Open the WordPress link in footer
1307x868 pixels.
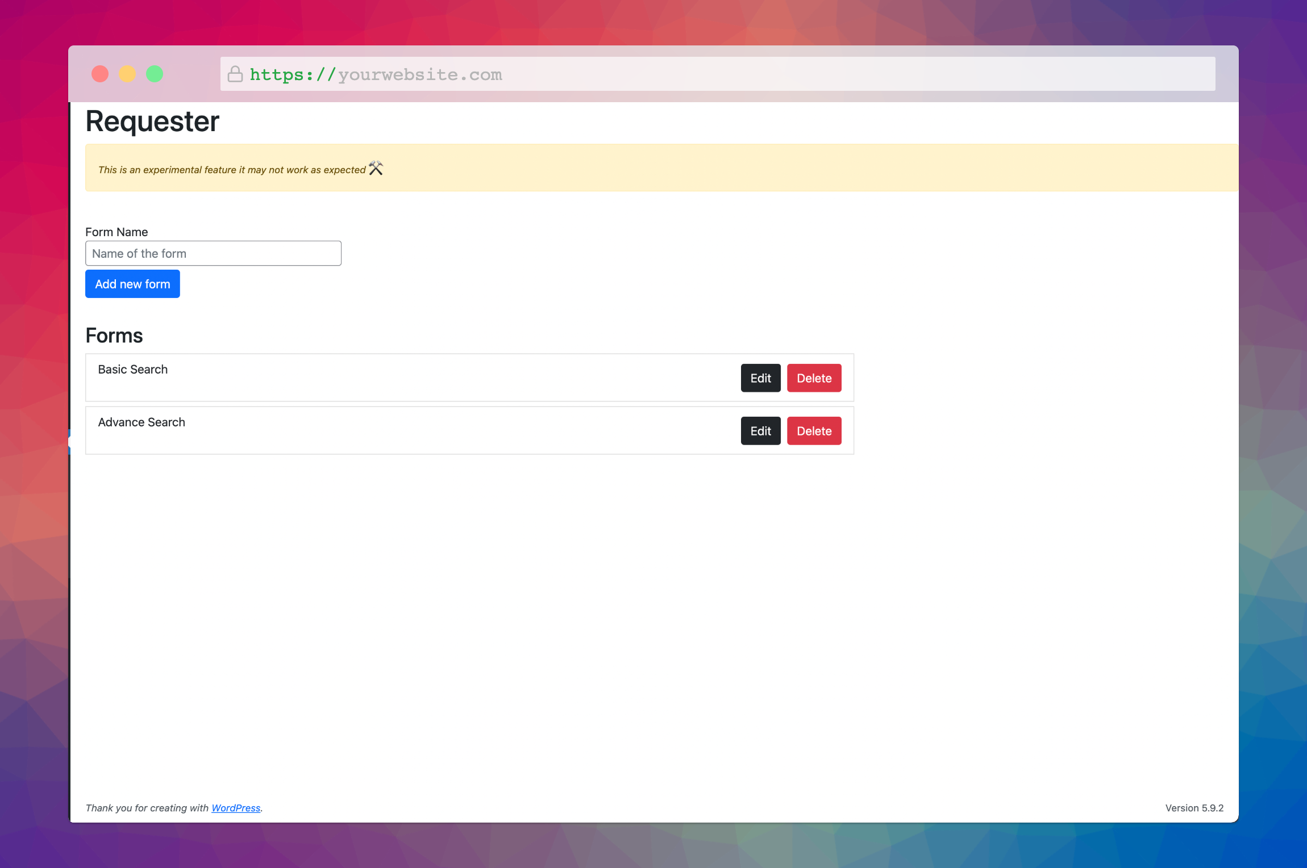point(236,808)
